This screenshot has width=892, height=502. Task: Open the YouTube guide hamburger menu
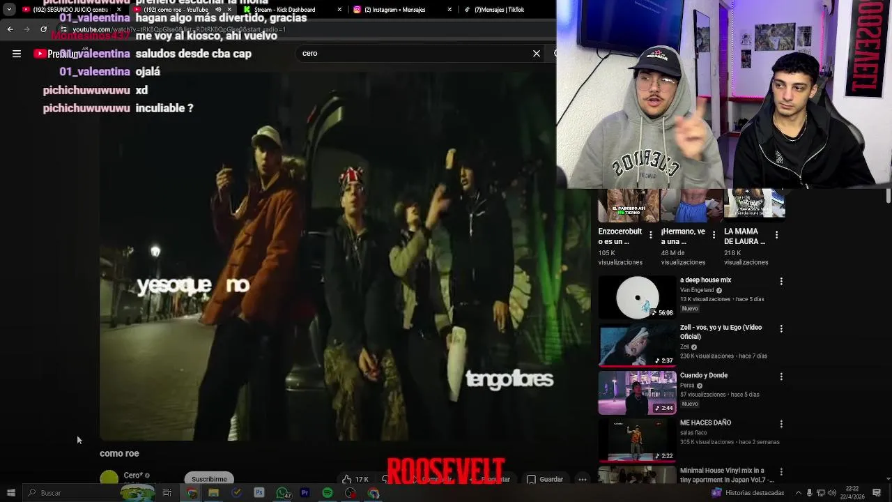click(17, 54)
